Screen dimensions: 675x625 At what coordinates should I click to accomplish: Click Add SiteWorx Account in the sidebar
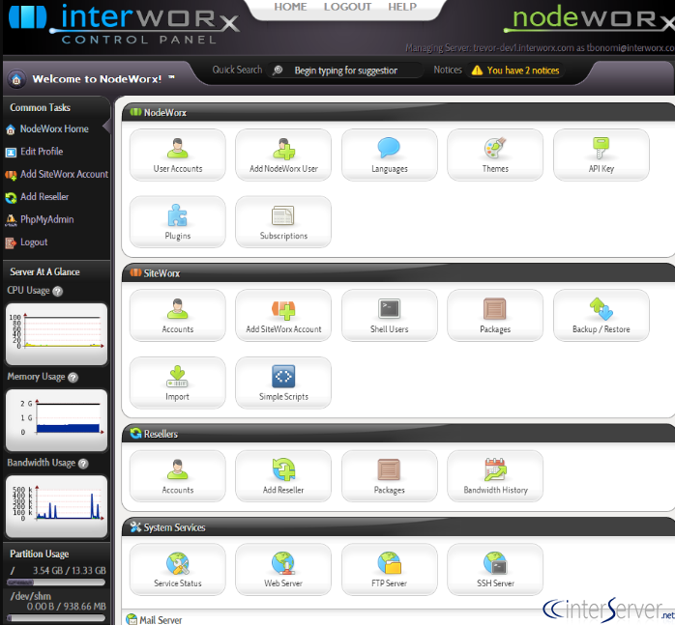pos(57,174)
